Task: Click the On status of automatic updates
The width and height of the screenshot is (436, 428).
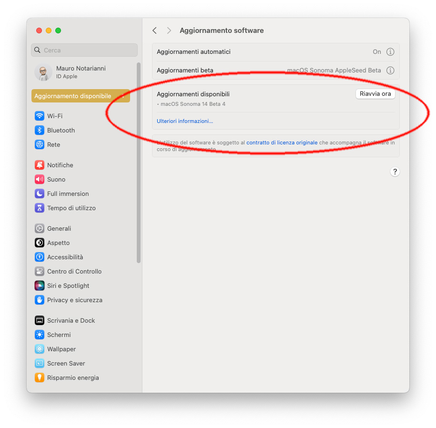Action: pos(377,52)
